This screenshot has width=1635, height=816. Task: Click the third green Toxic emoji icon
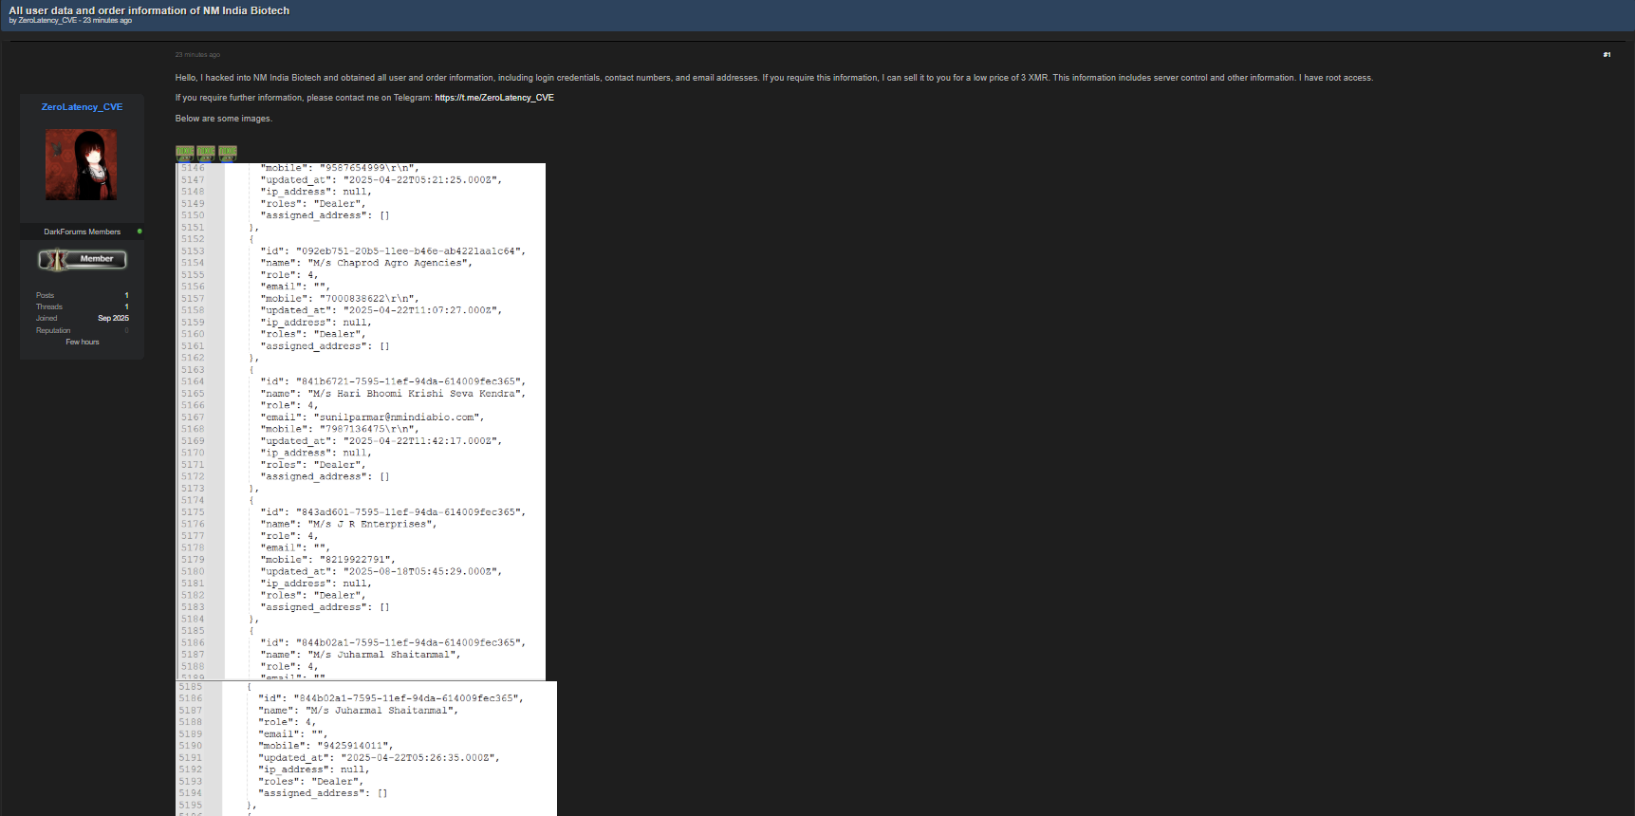[x=228, y=152]
